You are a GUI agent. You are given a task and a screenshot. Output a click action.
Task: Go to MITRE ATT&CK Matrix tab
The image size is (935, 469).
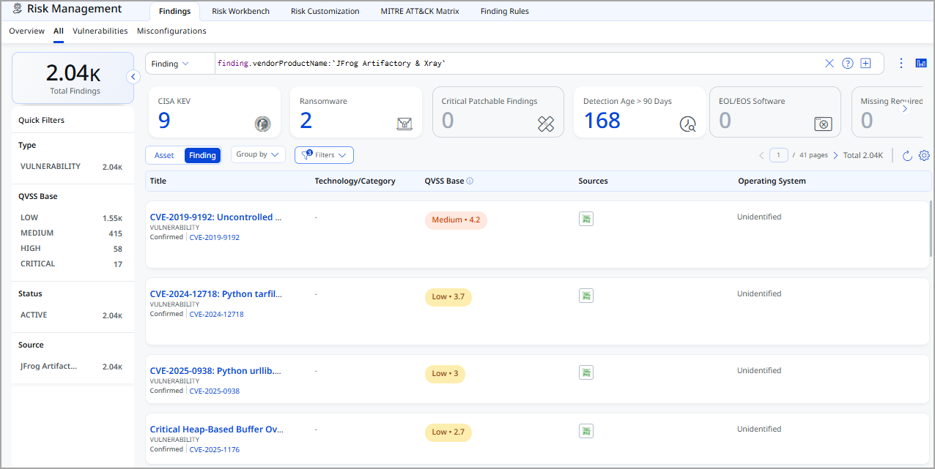point(419,11)
